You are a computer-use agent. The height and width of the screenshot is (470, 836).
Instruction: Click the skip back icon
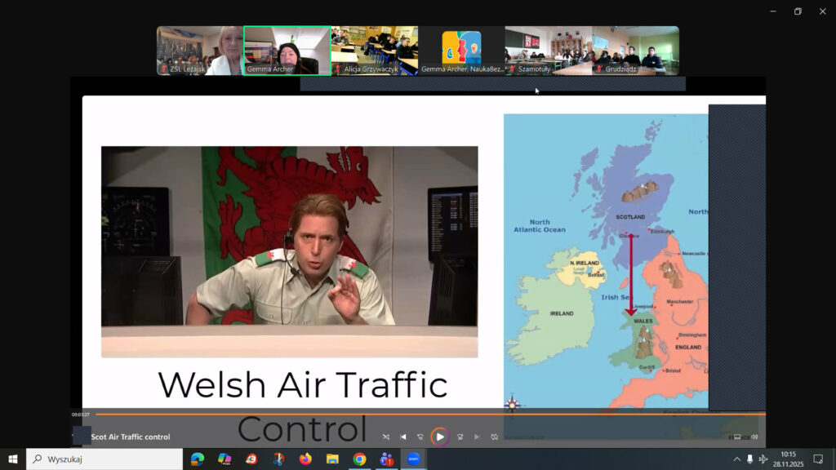[420, 437]
